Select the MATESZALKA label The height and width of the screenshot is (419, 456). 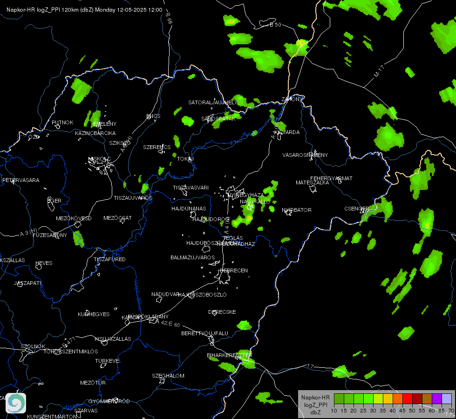click(x=313, y=182)
